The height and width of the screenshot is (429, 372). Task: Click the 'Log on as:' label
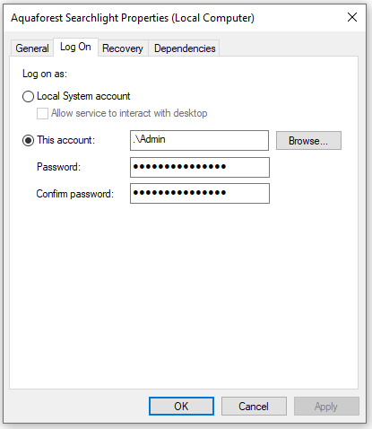tap(45, 74)
